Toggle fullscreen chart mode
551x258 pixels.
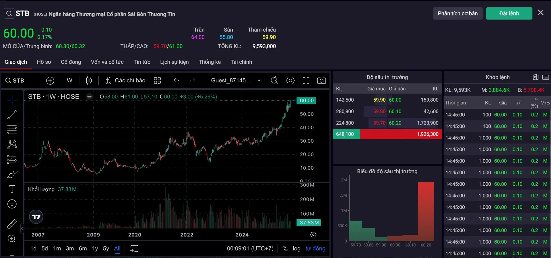click(x=306, y=81)
